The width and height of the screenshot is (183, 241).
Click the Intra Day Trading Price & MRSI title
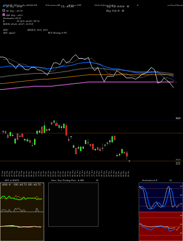[x=75, y=180]
